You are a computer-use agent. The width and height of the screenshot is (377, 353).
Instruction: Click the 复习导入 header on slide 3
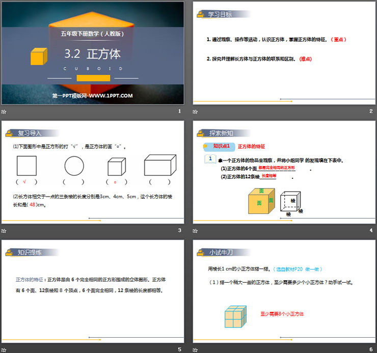click(x=29, y=133)
